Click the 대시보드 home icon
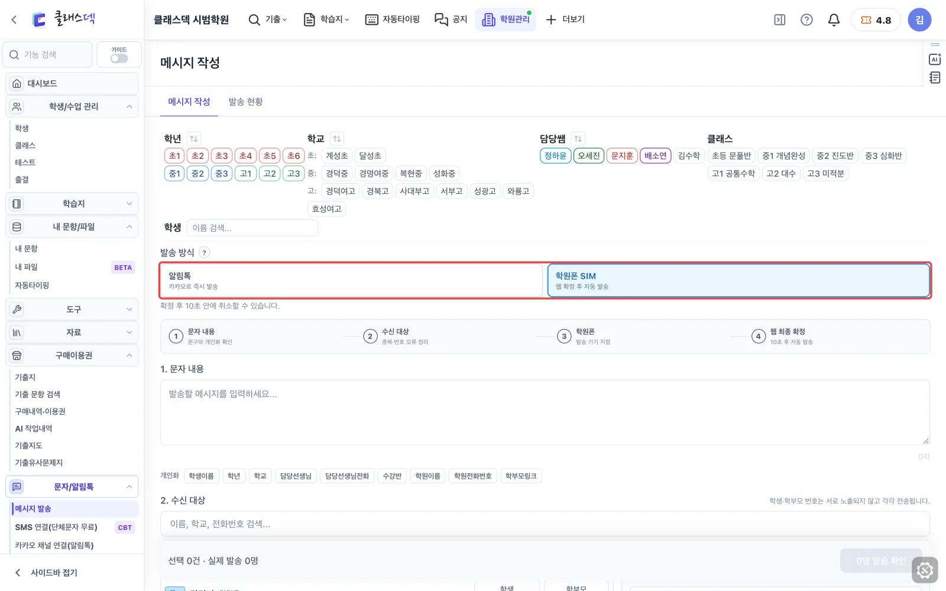This screenshot has width=946, height=591. [x=17, y=83]
